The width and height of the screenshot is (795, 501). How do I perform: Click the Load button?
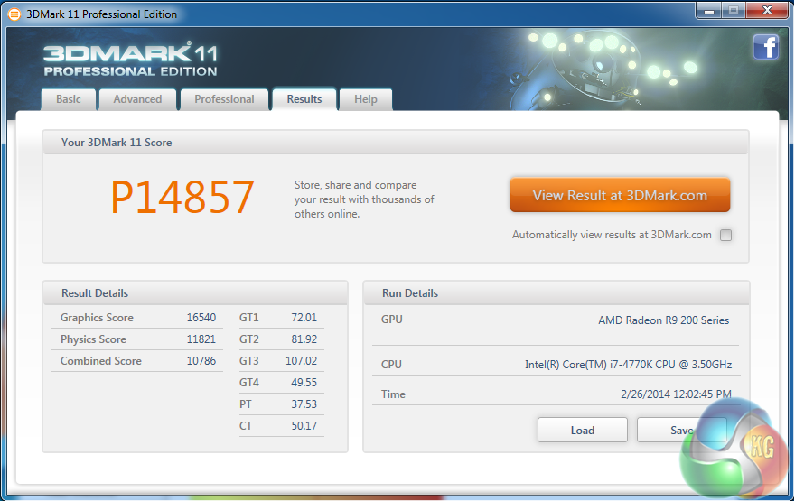pyautogui.click(x=583, y=430)
